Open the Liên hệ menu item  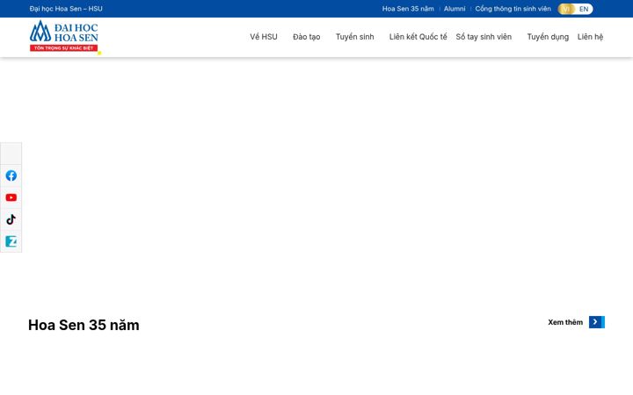click(x=590, y=37)
